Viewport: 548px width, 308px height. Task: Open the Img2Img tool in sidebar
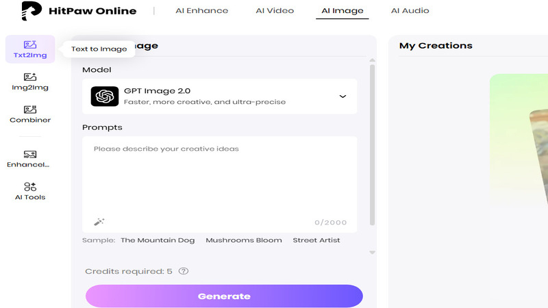30,81
